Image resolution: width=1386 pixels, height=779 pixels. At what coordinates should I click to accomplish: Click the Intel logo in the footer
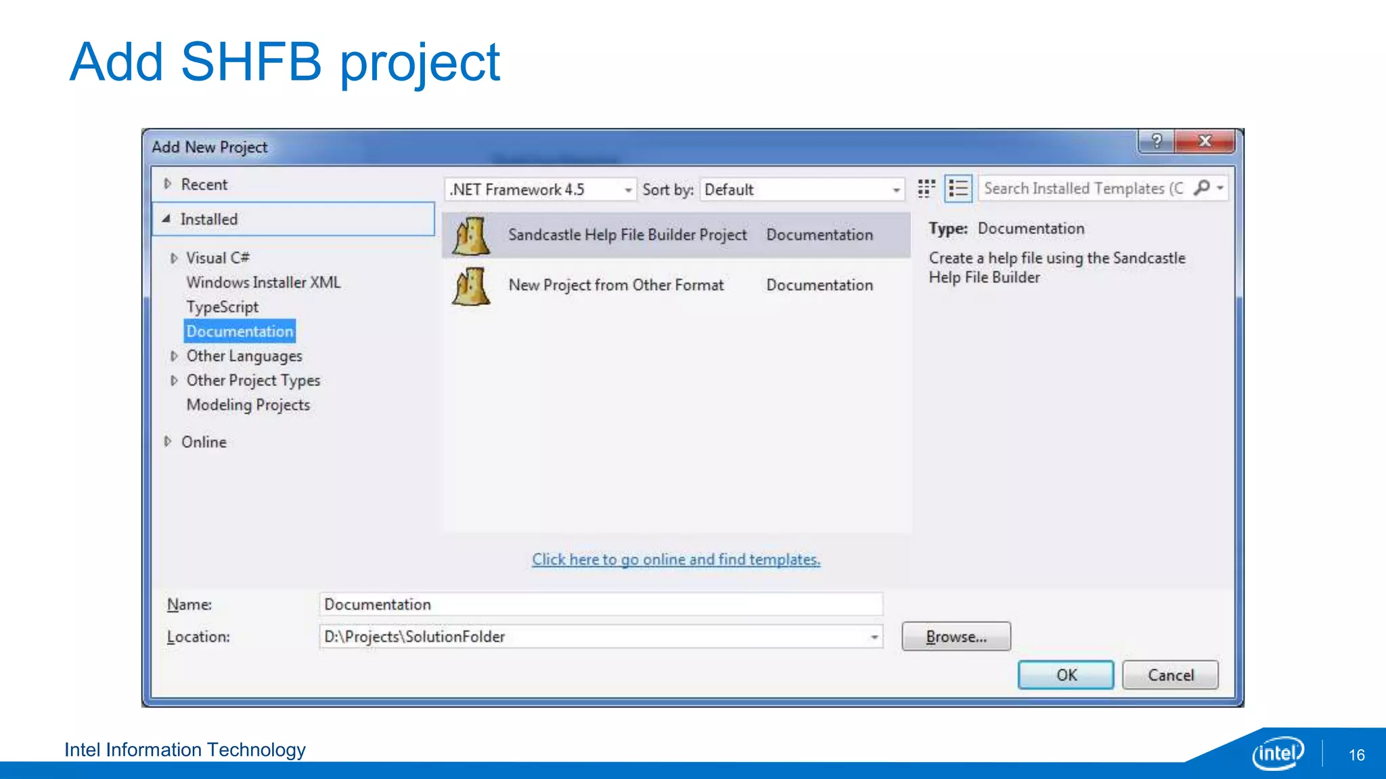tap(1278, 753)
